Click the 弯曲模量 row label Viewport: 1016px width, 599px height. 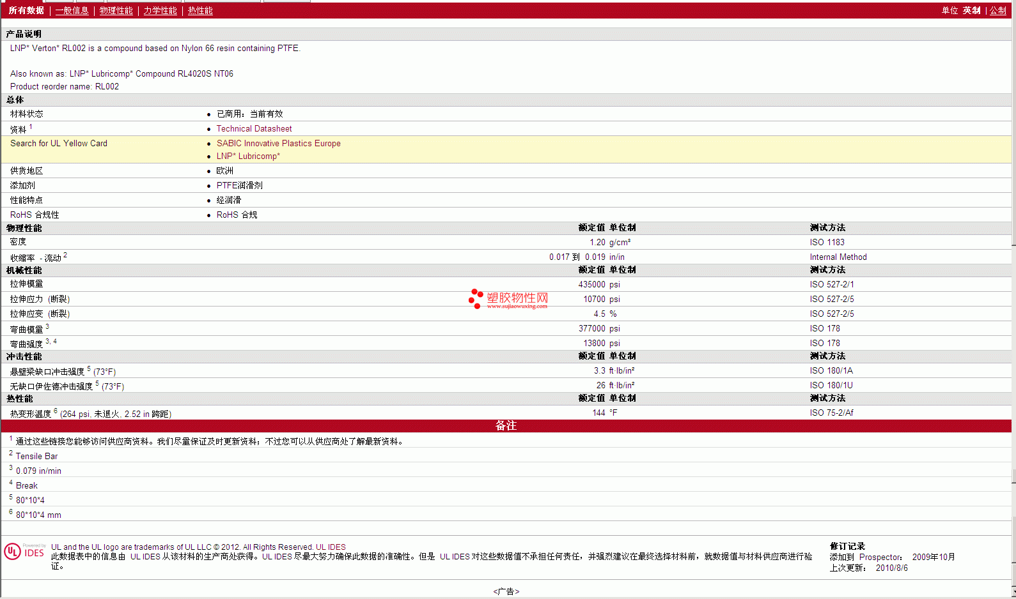point(27,330)
